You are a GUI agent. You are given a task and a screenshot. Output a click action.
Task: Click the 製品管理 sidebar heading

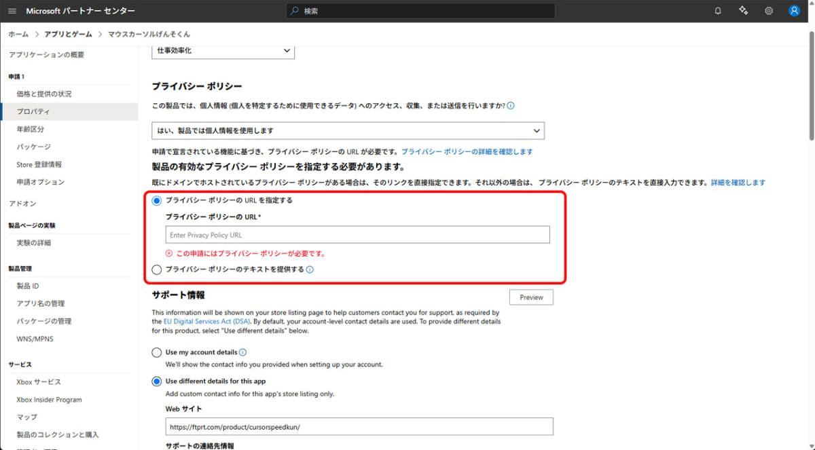(x=20, y=269)
